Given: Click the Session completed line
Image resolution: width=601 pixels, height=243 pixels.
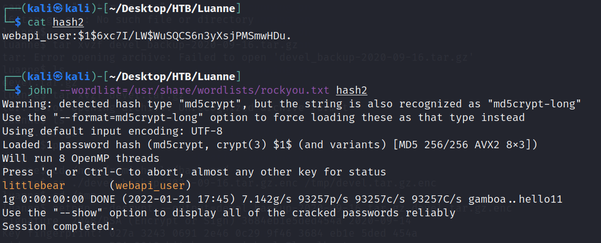Looking at the screenshot, I should pos(58,226).
